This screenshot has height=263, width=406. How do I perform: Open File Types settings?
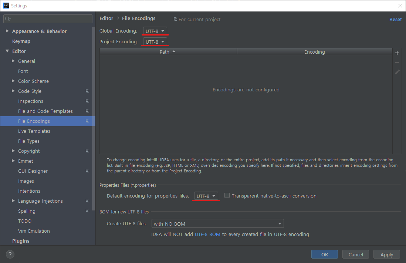(29, 141)
